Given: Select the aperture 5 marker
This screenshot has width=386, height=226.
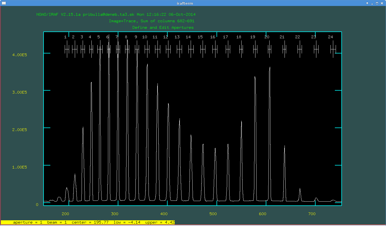Looking at the screenshot, I should pyautogui.click(x=100, y=49).
